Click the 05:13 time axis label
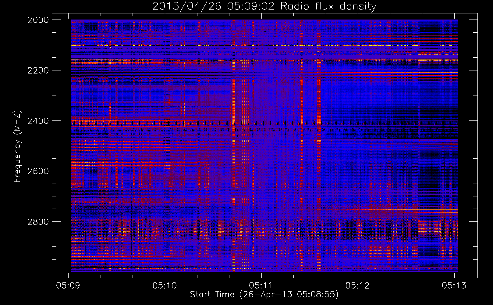 [x=454, y=285]
